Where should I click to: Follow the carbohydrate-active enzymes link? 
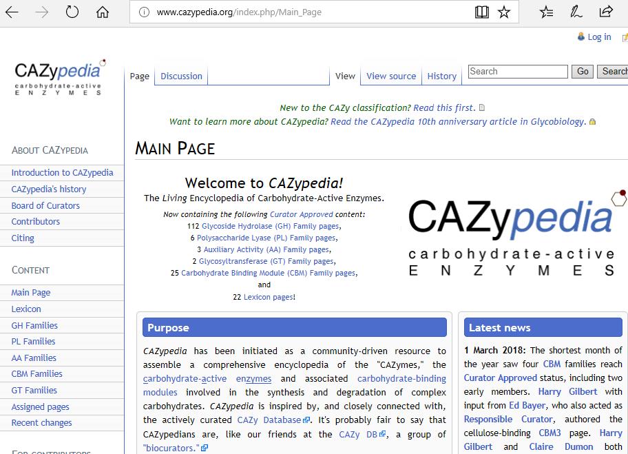click(x=207, y=379)
